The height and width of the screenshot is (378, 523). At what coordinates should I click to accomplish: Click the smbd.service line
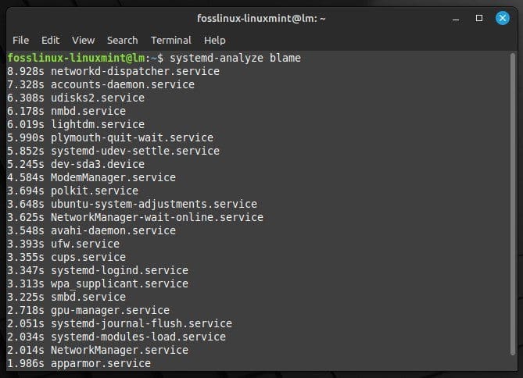[x=66, y=297]
